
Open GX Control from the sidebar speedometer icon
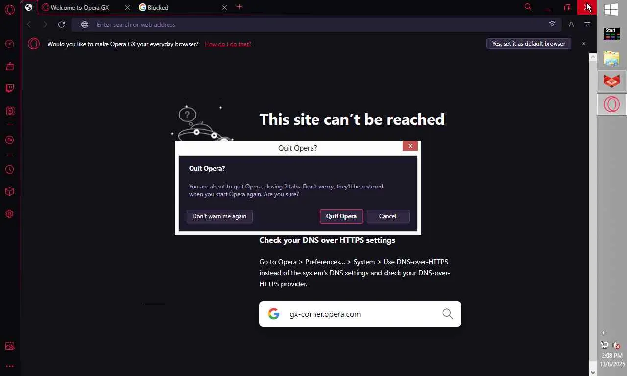click(x=9, y=44)
